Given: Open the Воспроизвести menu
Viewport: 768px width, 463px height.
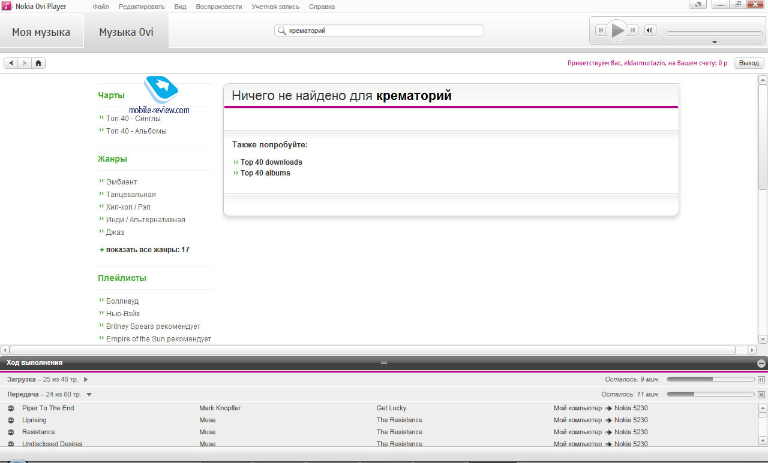Looking at the screenshot, I should (x=219, y=7).
